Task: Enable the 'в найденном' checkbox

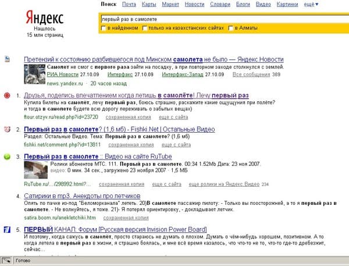Action: (104, 29)
